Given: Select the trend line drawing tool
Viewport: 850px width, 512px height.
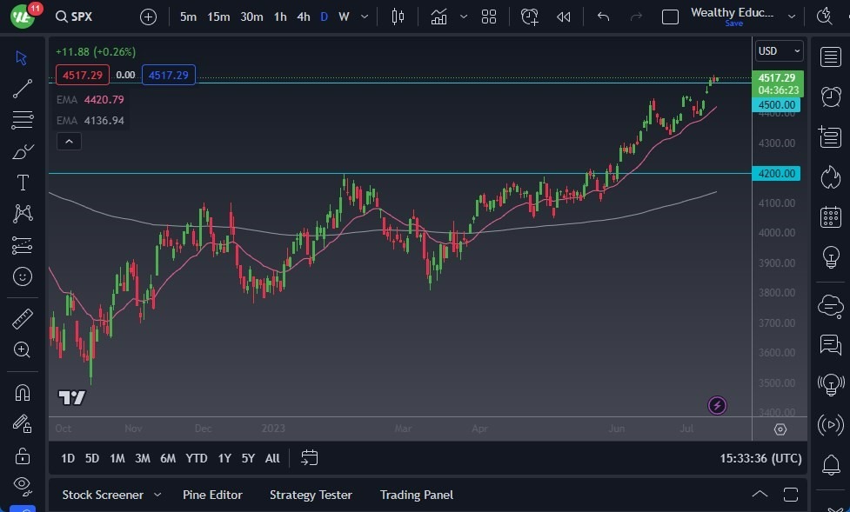Looking at the screenshot, I should (22, 89).
